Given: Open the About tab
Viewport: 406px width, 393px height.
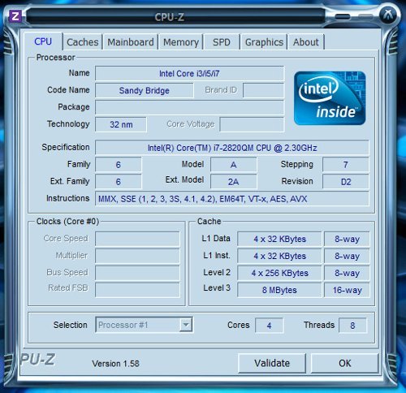Looking at the screenshot, I should click(x=306, y=42).
